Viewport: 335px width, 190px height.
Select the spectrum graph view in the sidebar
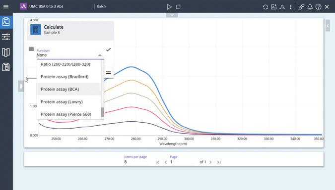click(6, 22)
